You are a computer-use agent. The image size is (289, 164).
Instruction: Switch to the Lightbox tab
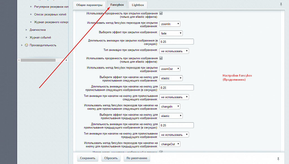click(x=138, y=5)
